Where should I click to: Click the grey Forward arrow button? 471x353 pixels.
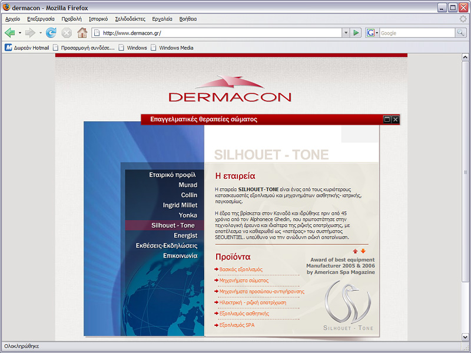[x=30, y=33]
